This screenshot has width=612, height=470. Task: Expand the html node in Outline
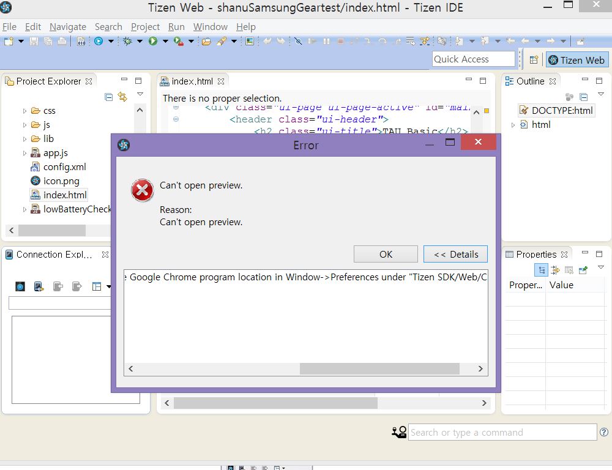[513, 125]
